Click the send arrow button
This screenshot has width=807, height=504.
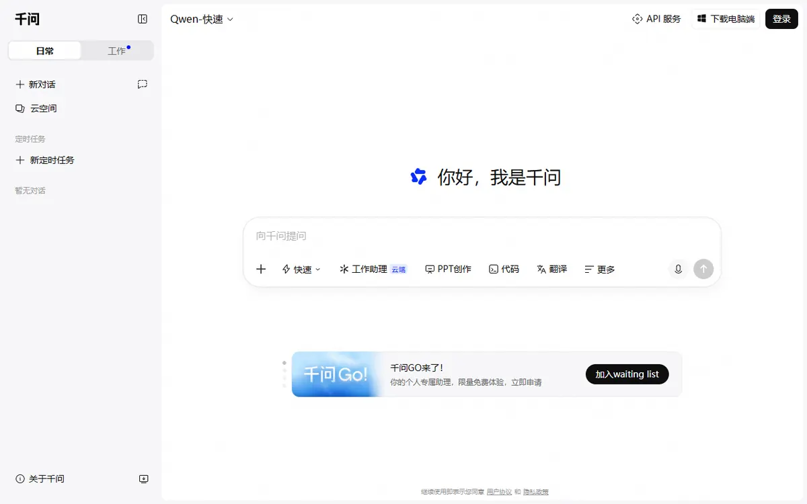coord(703,269)
